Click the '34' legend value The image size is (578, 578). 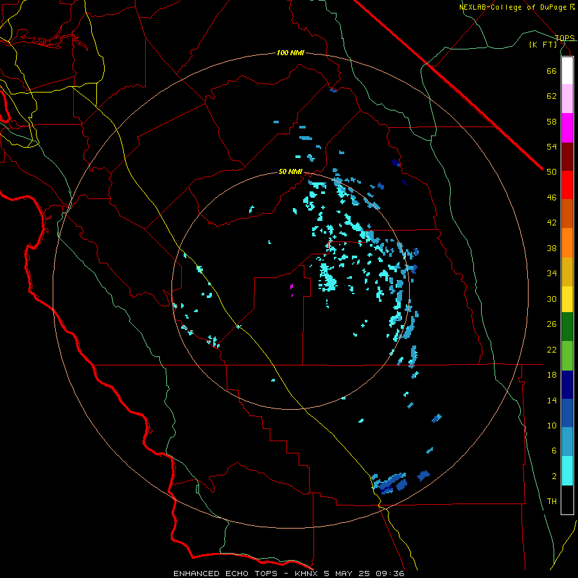[x=552, y=274]
